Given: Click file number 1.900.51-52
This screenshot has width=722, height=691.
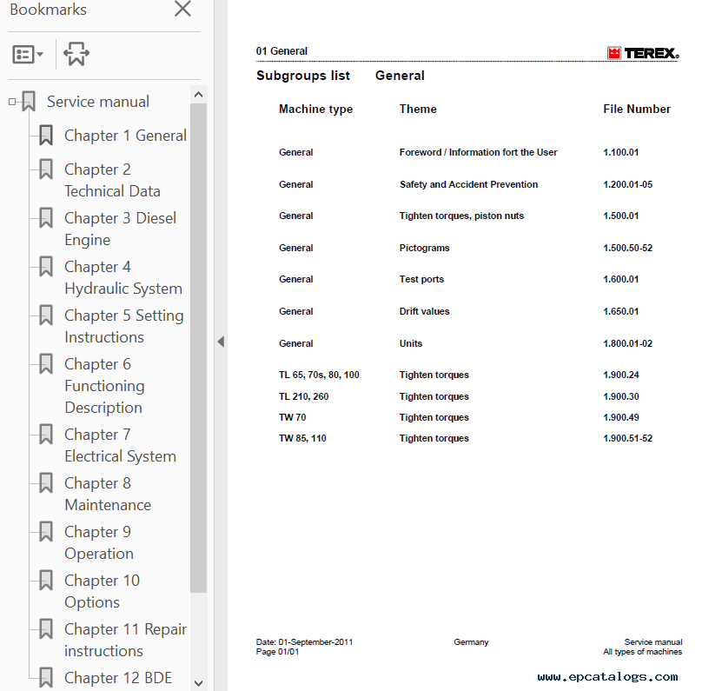Looking at the screenshot, I should point(627,439).
